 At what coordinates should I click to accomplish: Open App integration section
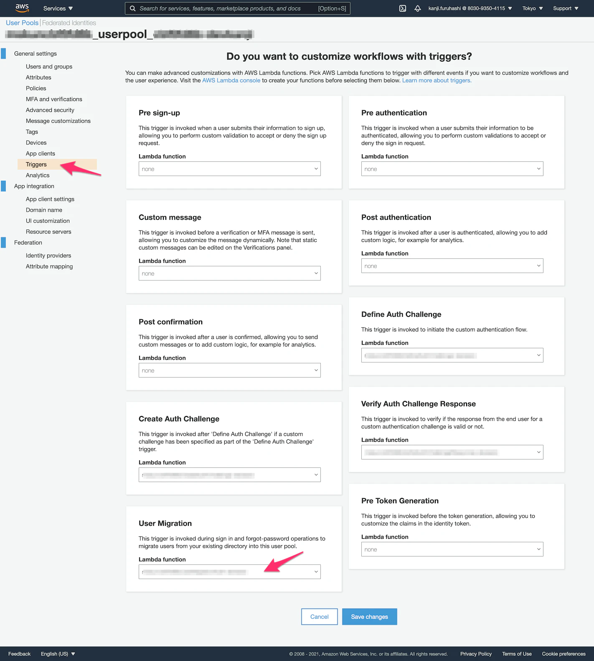click(x=34, y=186)
